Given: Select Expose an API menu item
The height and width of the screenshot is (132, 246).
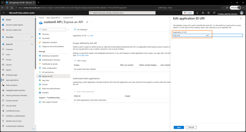Looking at the screenshot, I should coord(53,76).
